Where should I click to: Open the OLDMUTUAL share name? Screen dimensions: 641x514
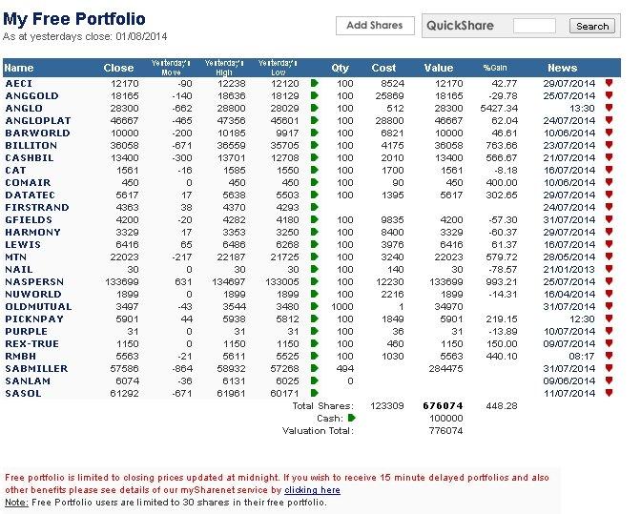coord(36,307)
